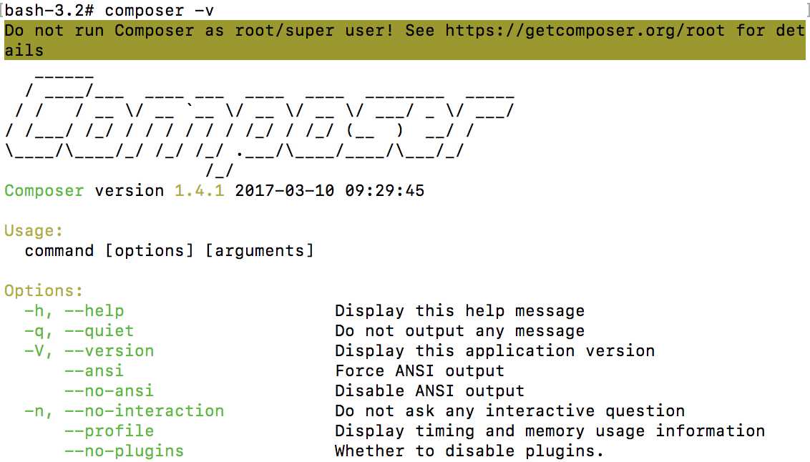This screenshot has width=810, height=462.
Task: Click the "--no-plugins" option flag
Action: (x=124, y=451)
